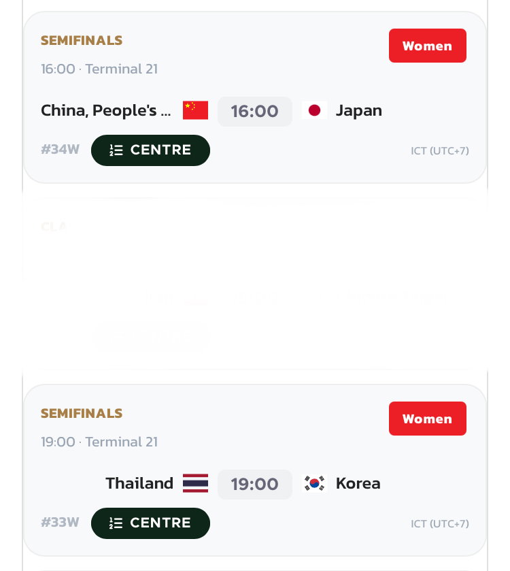
Task: Select Women tag on the 19:00 semifinal
Action: 428,419
